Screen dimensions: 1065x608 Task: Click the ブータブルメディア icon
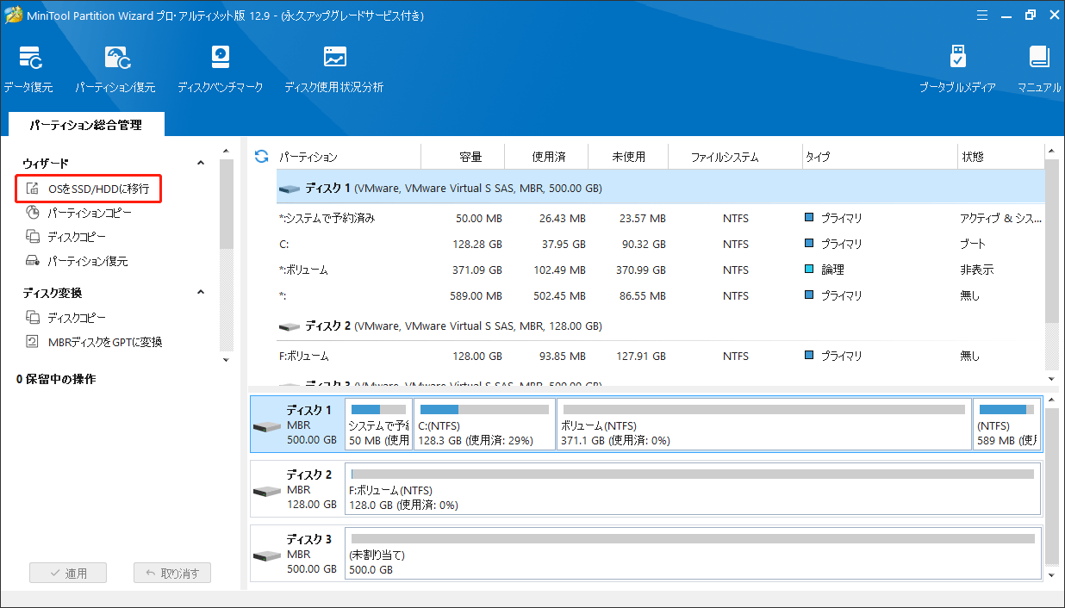coord(957,68)
